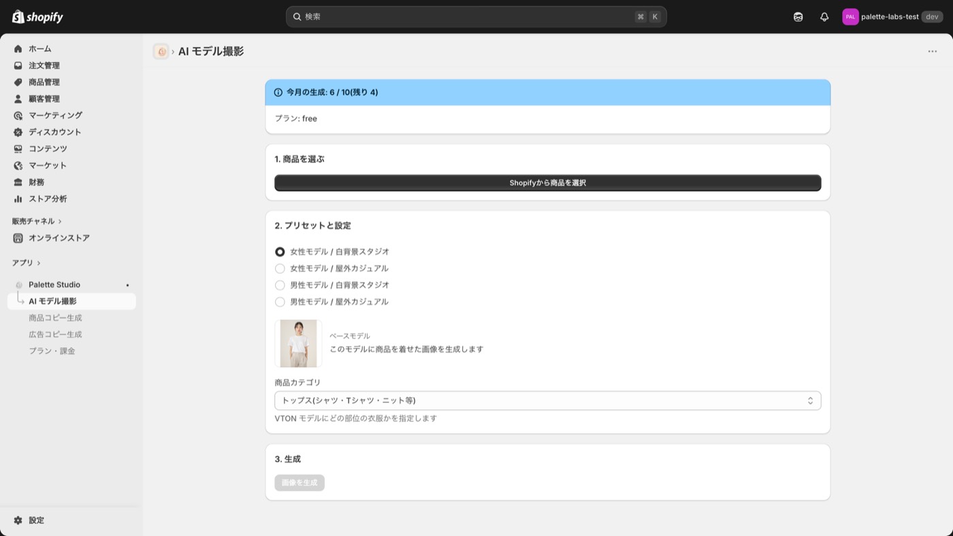The image size is (953, 536).
Task: Click the dev badge in top bar
Action: click(933, 17)
